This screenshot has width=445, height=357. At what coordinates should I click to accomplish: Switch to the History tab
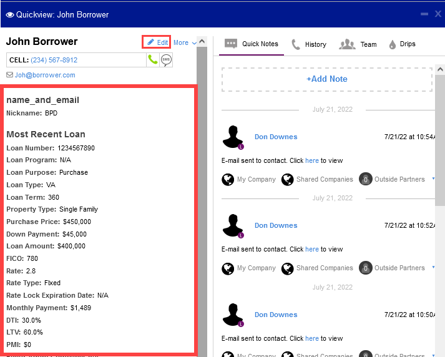tap(308, 44)
